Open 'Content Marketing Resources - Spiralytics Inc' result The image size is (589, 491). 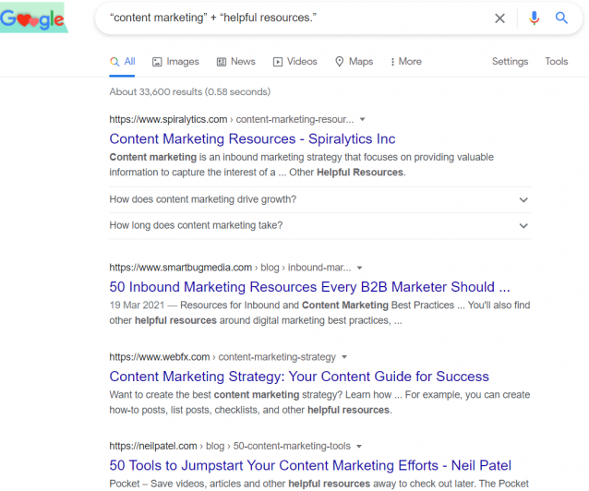252,139
